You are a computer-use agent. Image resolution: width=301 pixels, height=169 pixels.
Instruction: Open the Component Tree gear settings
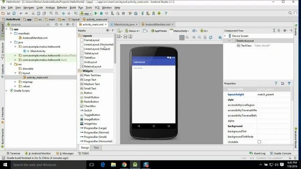285,31
